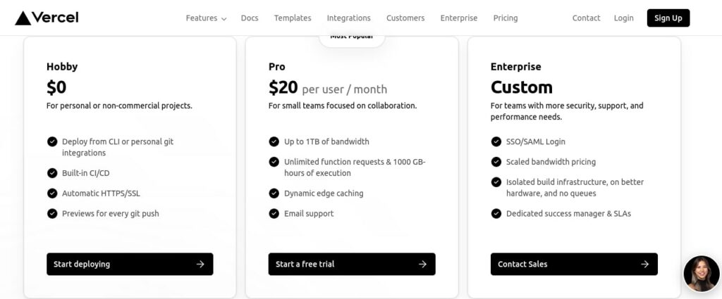Click the checkmark next to Automatic HTTPS/SSL
This screenshot has height=299, width=722.
pos(52,193)
